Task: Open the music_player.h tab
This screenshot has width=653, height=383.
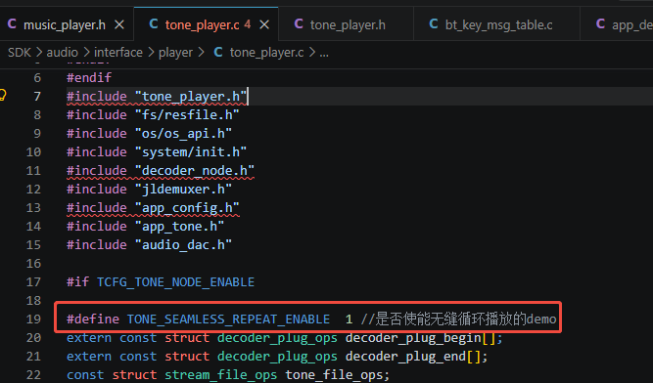Action: click(65, 25)
